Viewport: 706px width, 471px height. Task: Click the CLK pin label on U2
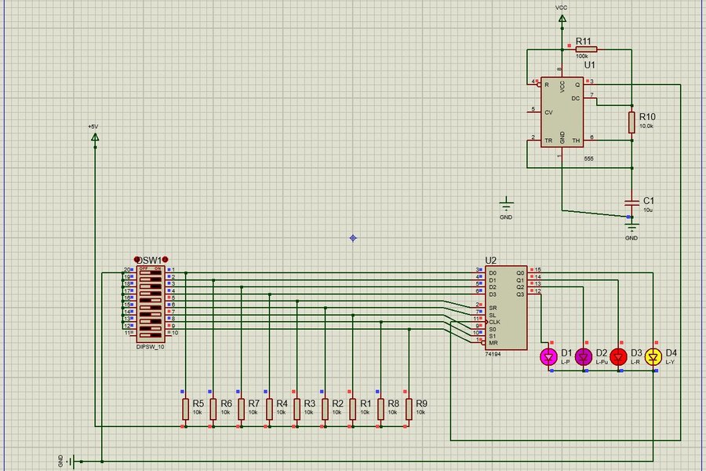[494, 322]
